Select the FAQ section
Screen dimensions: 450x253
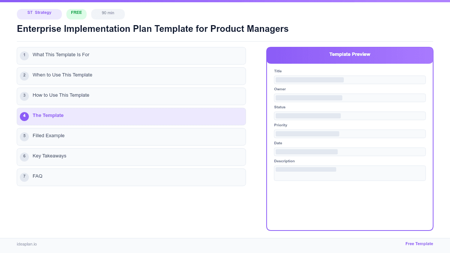point(131,177)
